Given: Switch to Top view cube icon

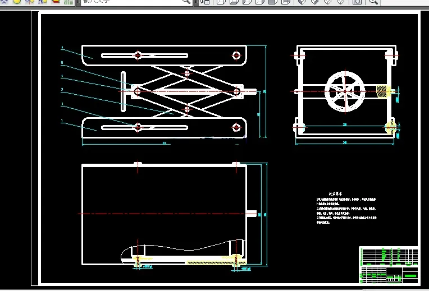Looking at the screenshot, I should 221,2.
